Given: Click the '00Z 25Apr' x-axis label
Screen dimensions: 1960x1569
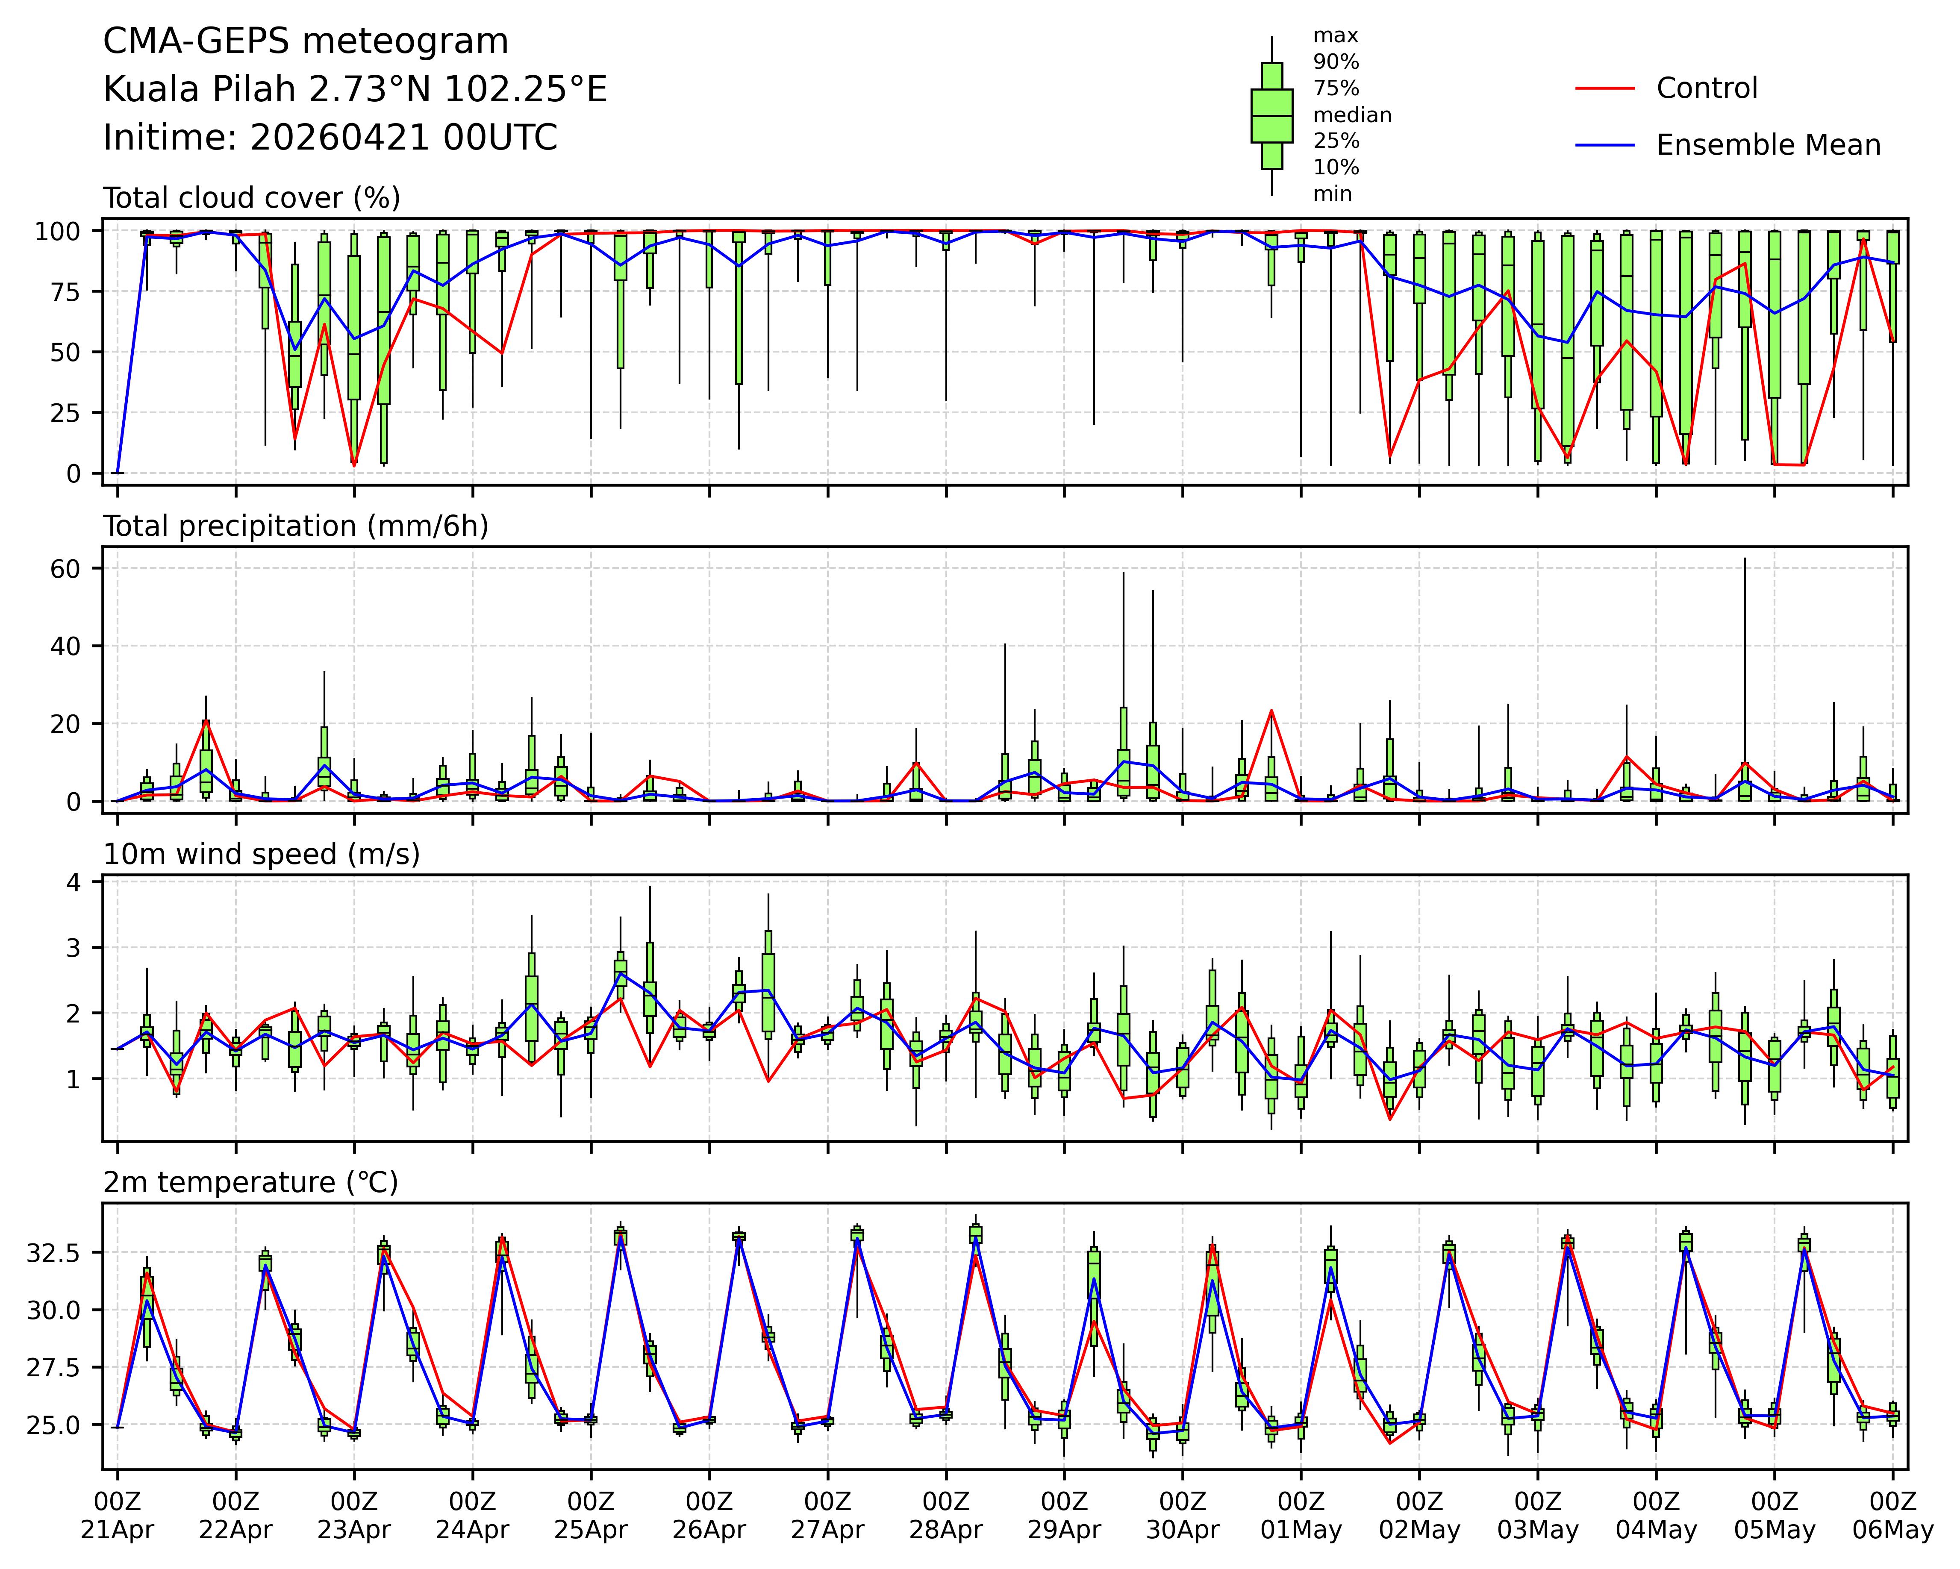Looking at the screenshot, I should pos(591,1514).
